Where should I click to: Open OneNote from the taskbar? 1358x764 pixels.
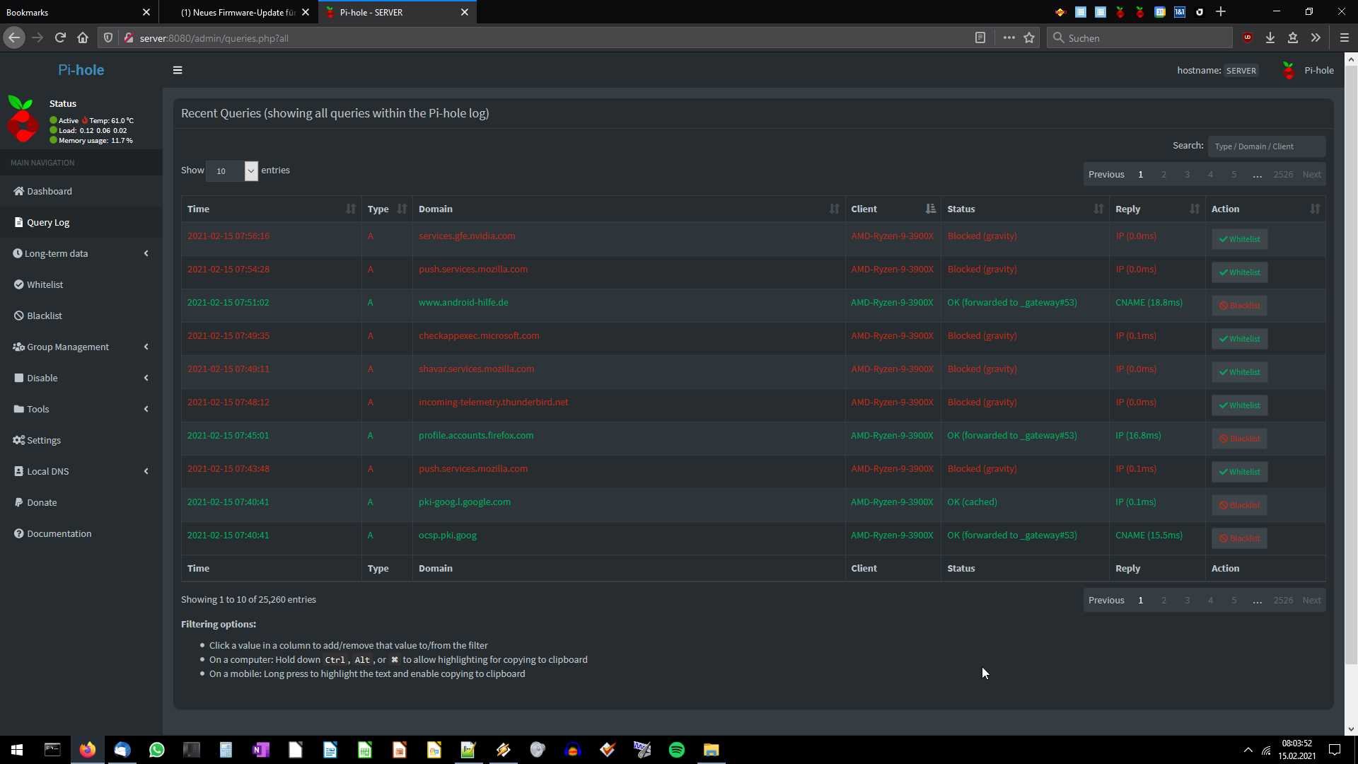tap(260, 750)
